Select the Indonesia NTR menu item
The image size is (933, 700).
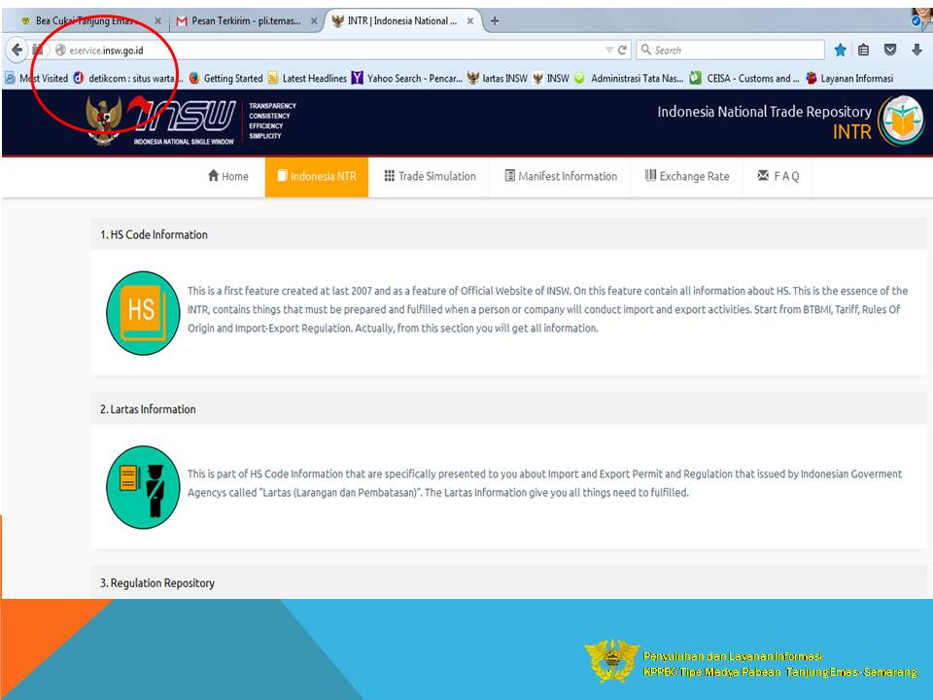pyautogui.click(x=317, y=176)
